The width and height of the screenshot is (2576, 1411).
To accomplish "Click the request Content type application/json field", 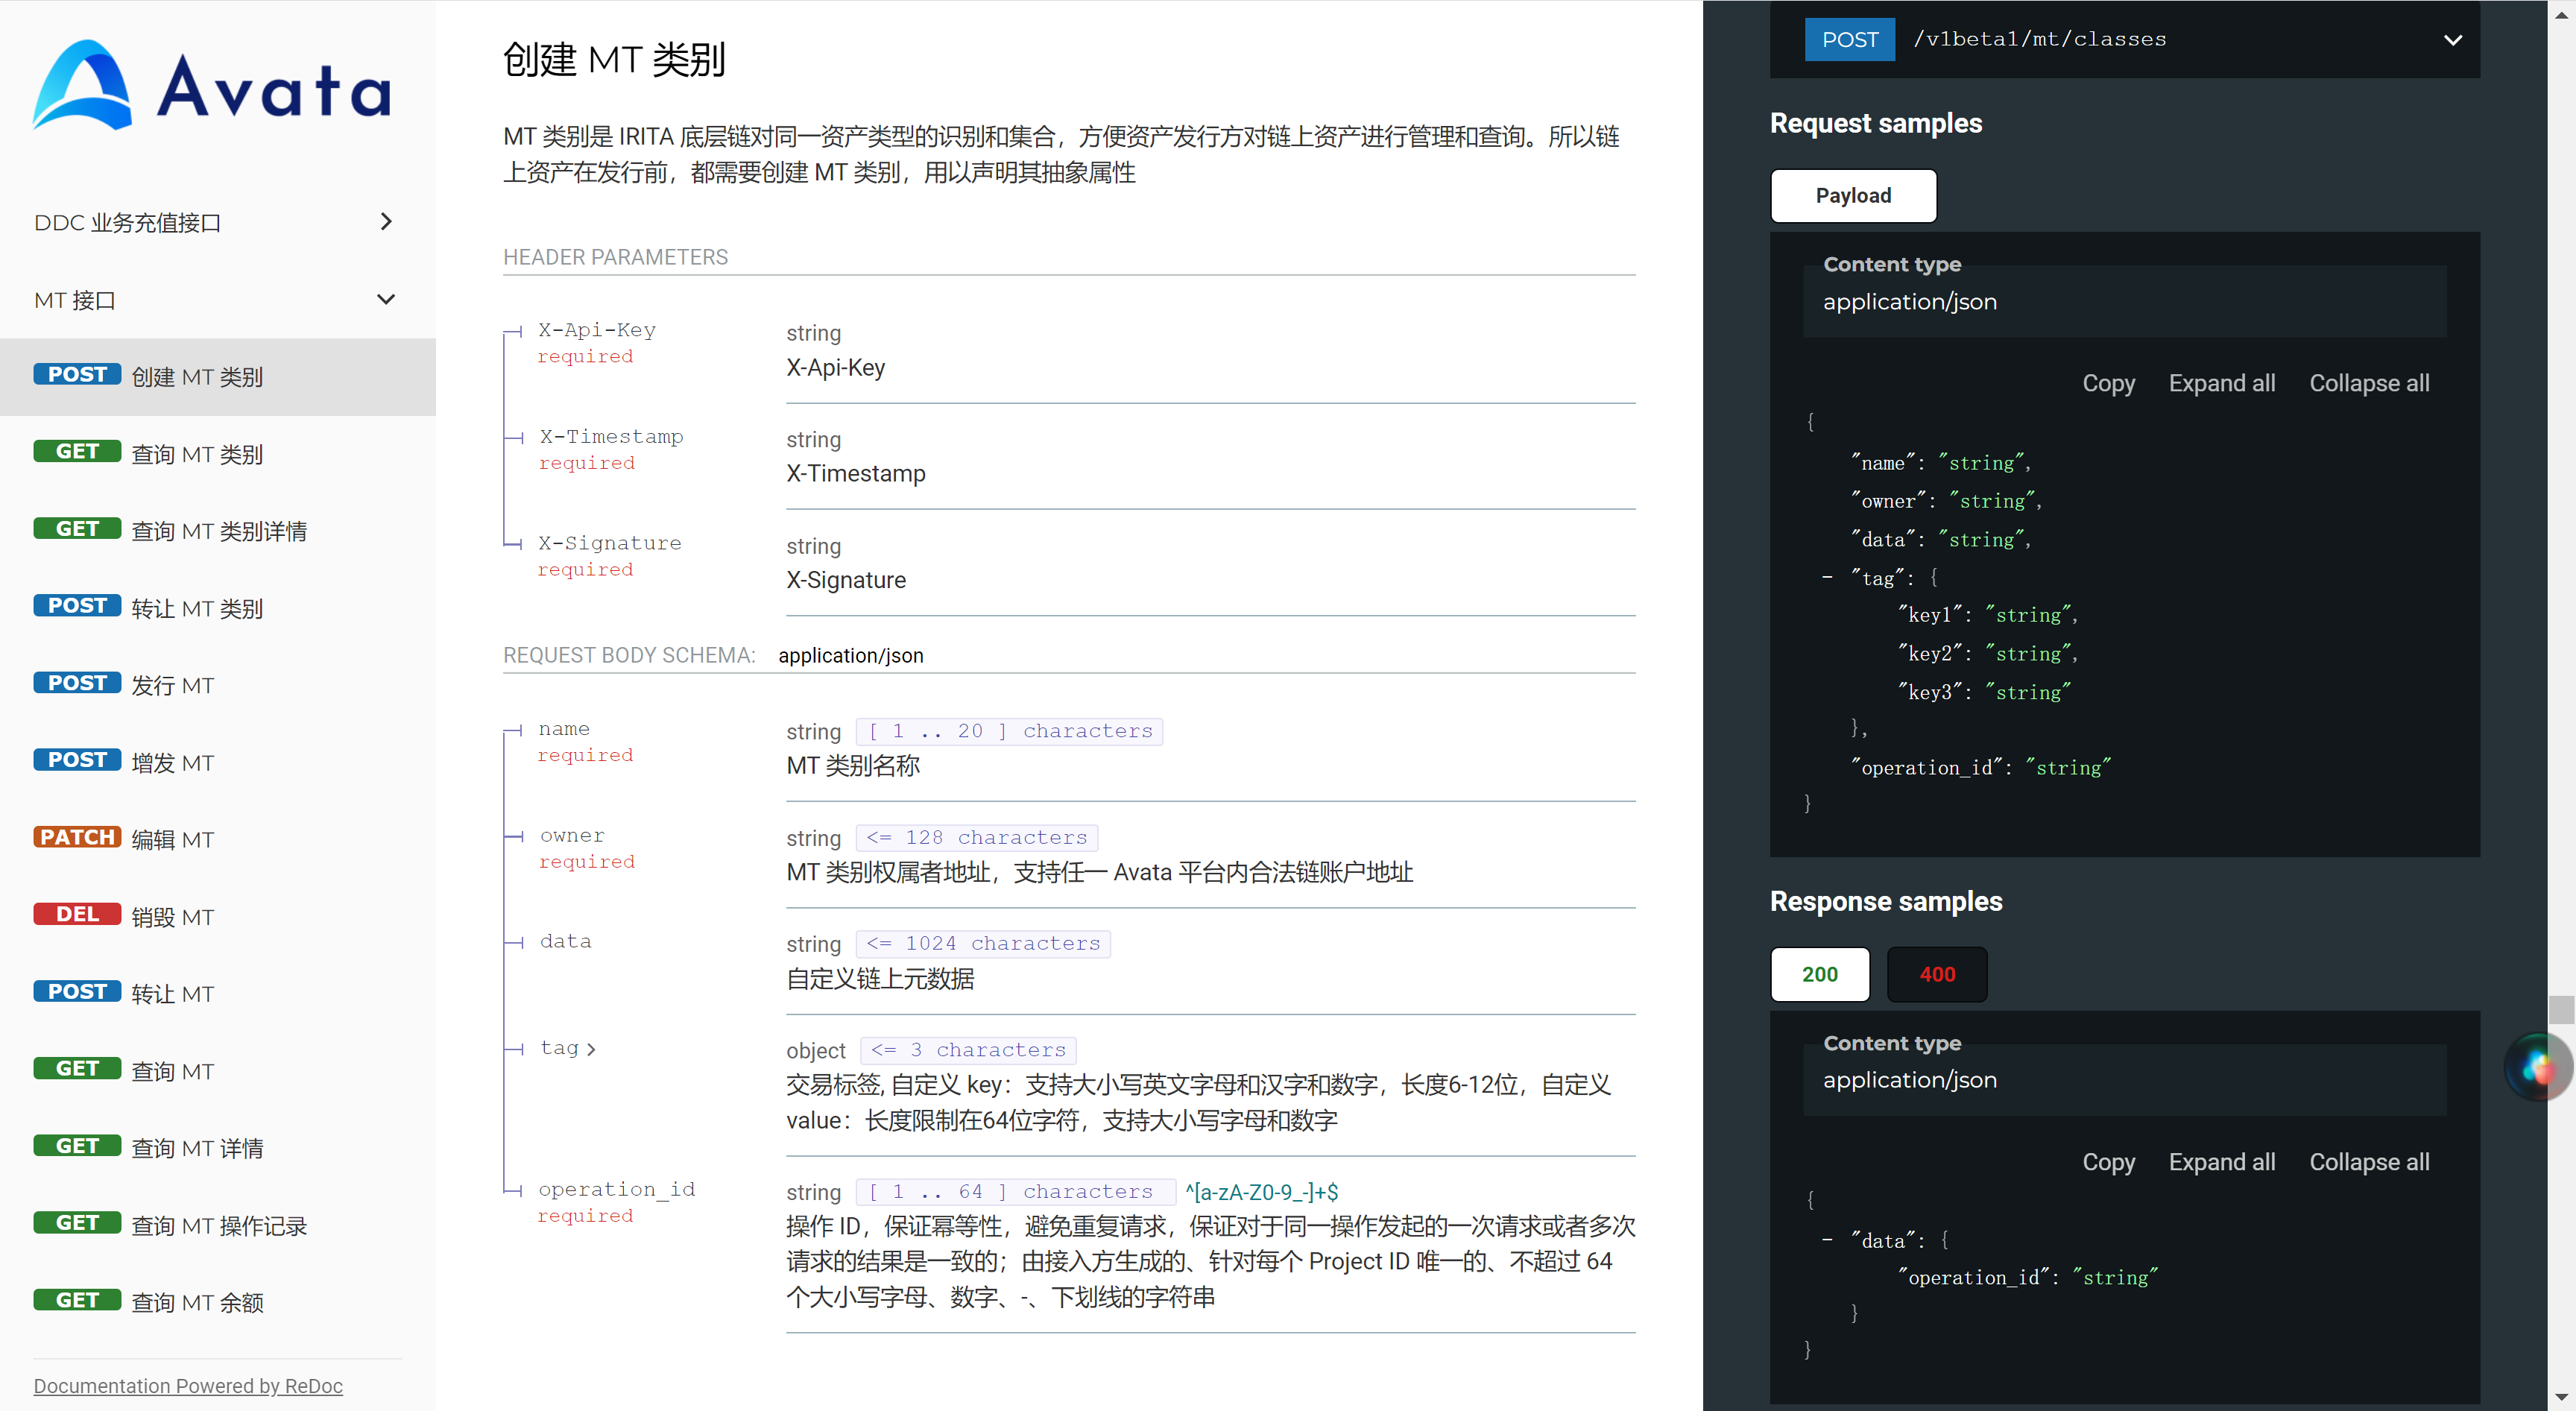I will click(x=2124, y=301).
